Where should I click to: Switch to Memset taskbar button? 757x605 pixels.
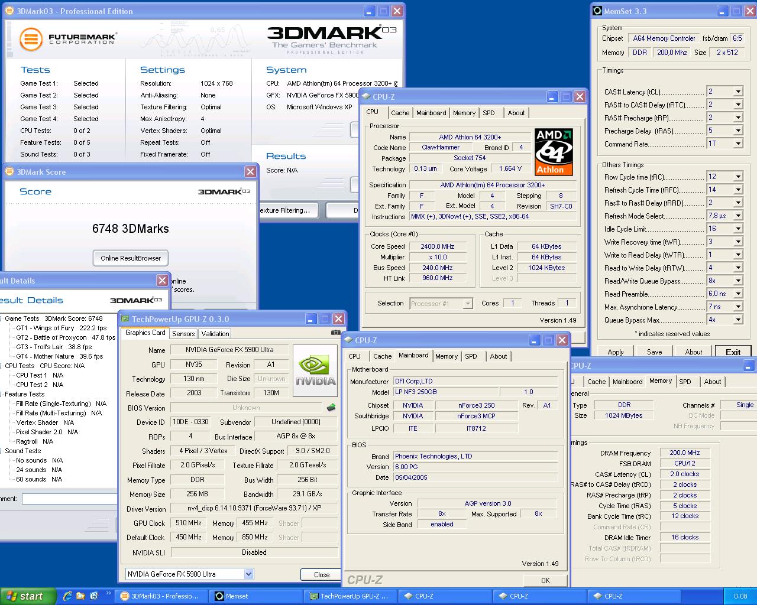(256, 596)
